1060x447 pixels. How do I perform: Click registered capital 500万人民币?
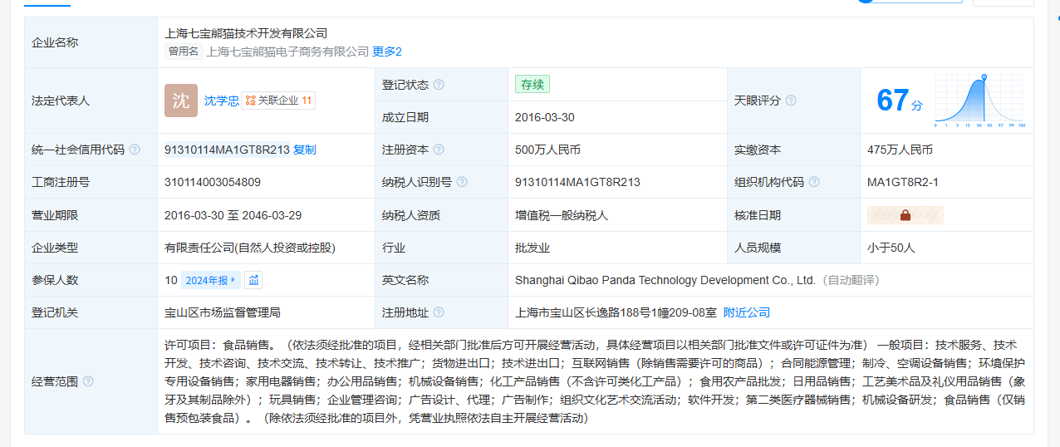pyautogui.click(x=547, y=150)
